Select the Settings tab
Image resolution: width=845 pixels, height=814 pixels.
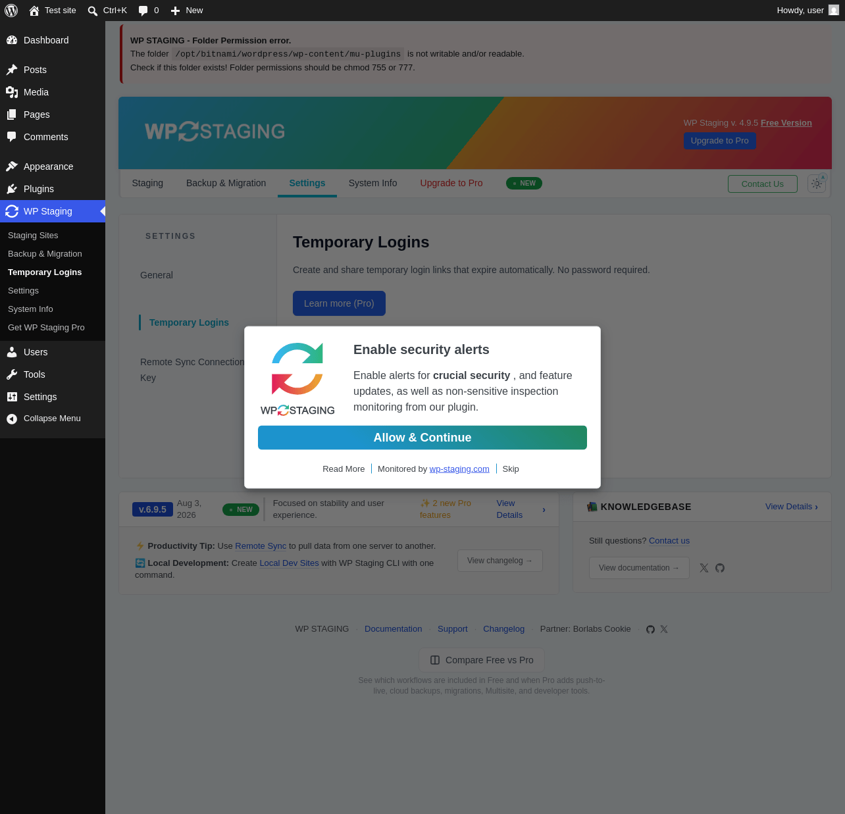tap(307, 183)
